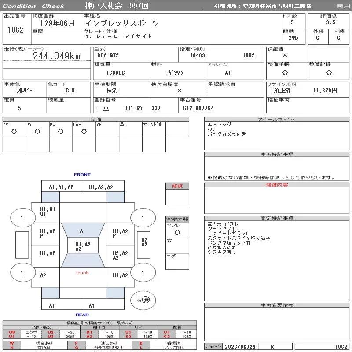
Task: Select roof damage code U1,A2 A2
Action: pyautogui.click(x=83, y=246)
